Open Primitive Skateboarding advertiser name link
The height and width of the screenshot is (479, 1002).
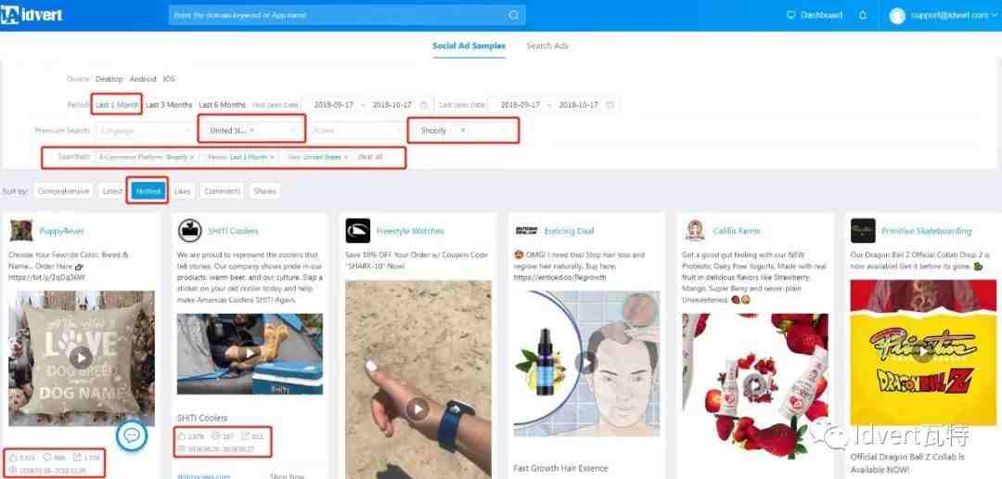(x=927, y=231)
